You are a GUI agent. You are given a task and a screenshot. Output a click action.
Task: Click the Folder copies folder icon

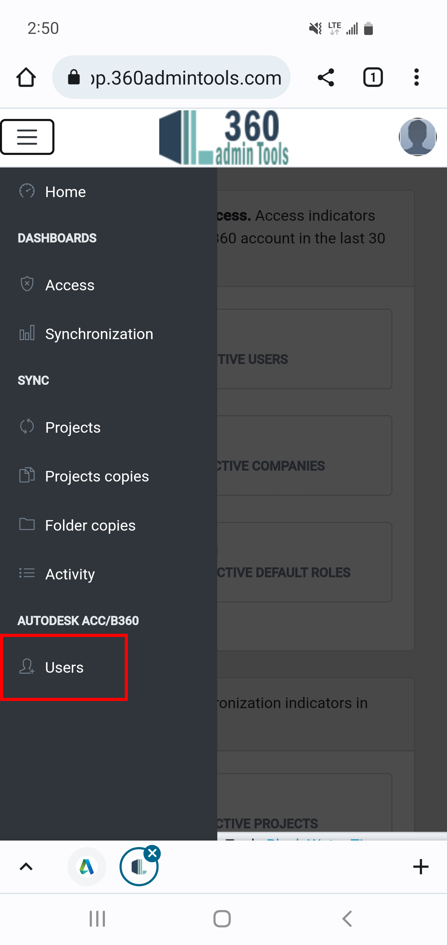click(x=27, y=525)
